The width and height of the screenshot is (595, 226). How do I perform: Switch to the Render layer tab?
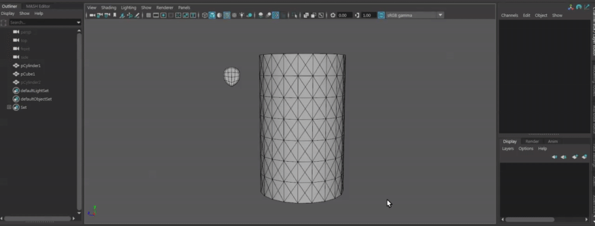pyautogui.click(x=532, y=142)
